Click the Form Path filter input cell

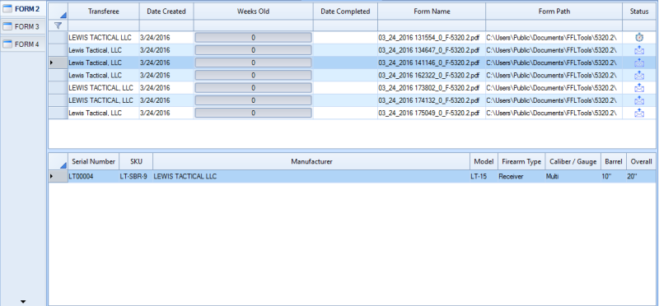(554, 25)
